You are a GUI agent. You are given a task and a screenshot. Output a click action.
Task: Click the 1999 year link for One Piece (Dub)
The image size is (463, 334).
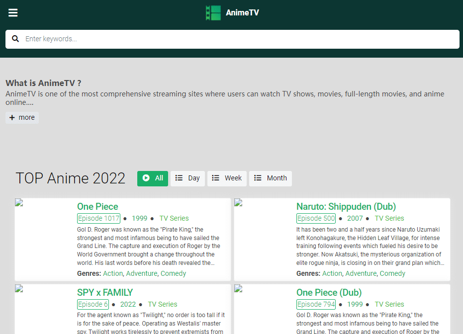coord(355,304)
